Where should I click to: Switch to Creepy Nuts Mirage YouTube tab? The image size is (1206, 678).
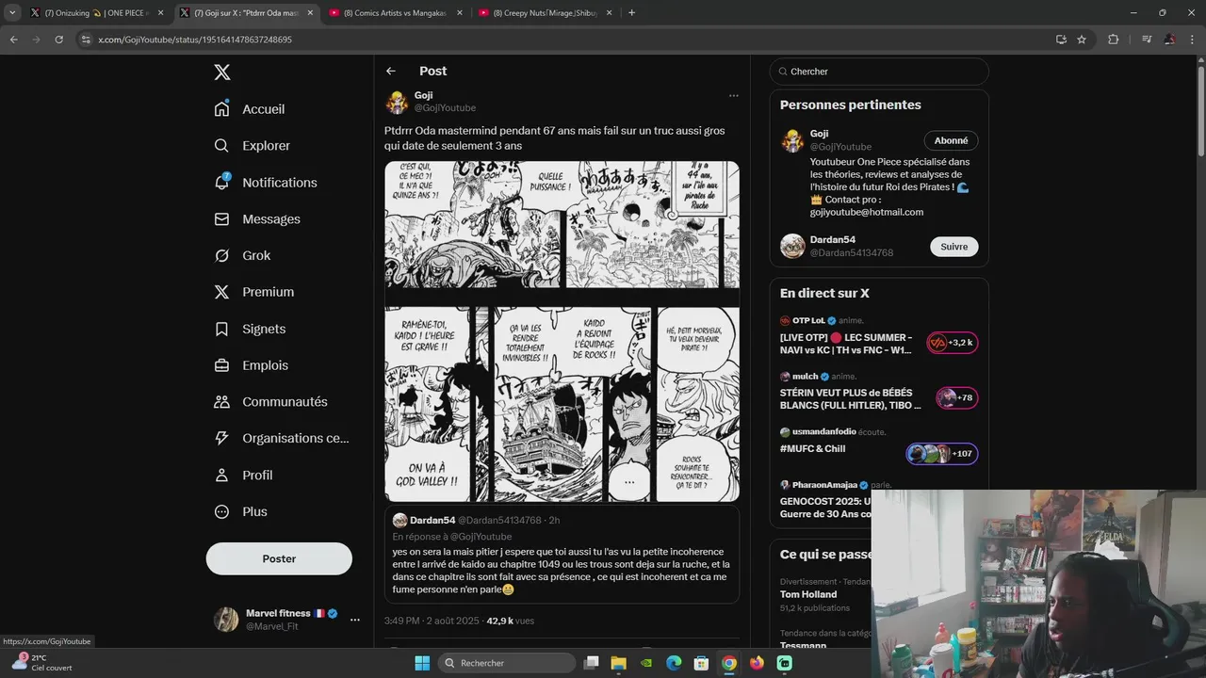click(545, 12)
